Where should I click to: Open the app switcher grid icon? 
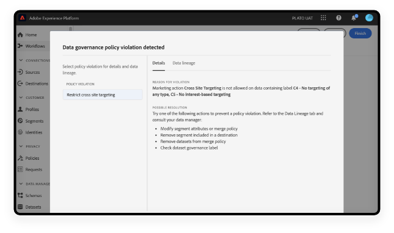click(323, 18)
